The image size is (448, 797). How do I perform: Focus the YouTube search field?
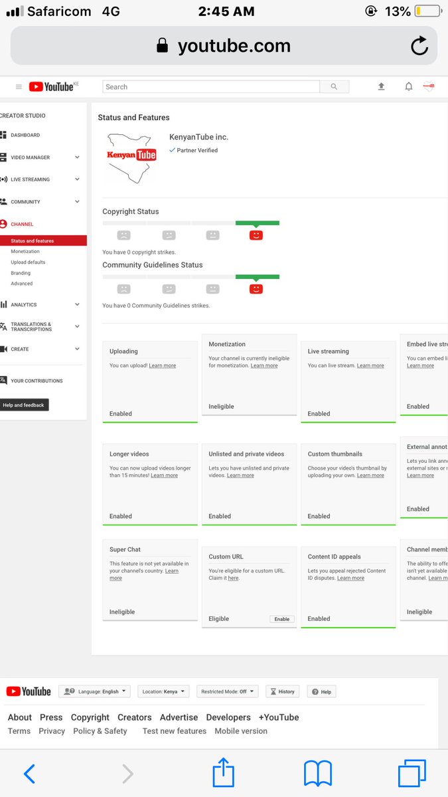click(x=211, y=87)
